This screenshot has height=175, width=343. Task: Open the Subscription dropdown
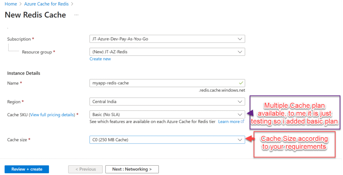click(167, 39)
